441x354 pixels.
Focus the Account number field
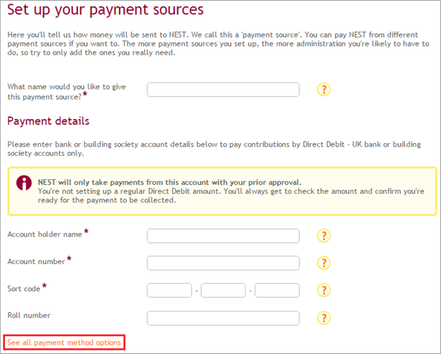click(x=223, y=263)
